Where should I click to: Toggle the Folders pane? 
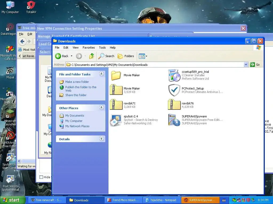[126, 56]
